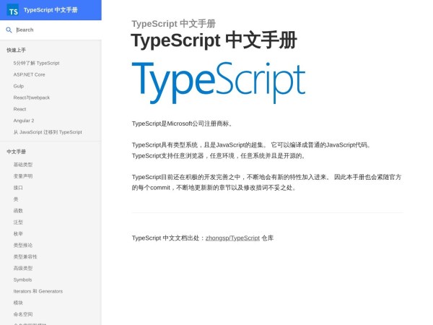Go to 泛型 chapter
This screenshot has width=433, height=325.
(18, 222)
